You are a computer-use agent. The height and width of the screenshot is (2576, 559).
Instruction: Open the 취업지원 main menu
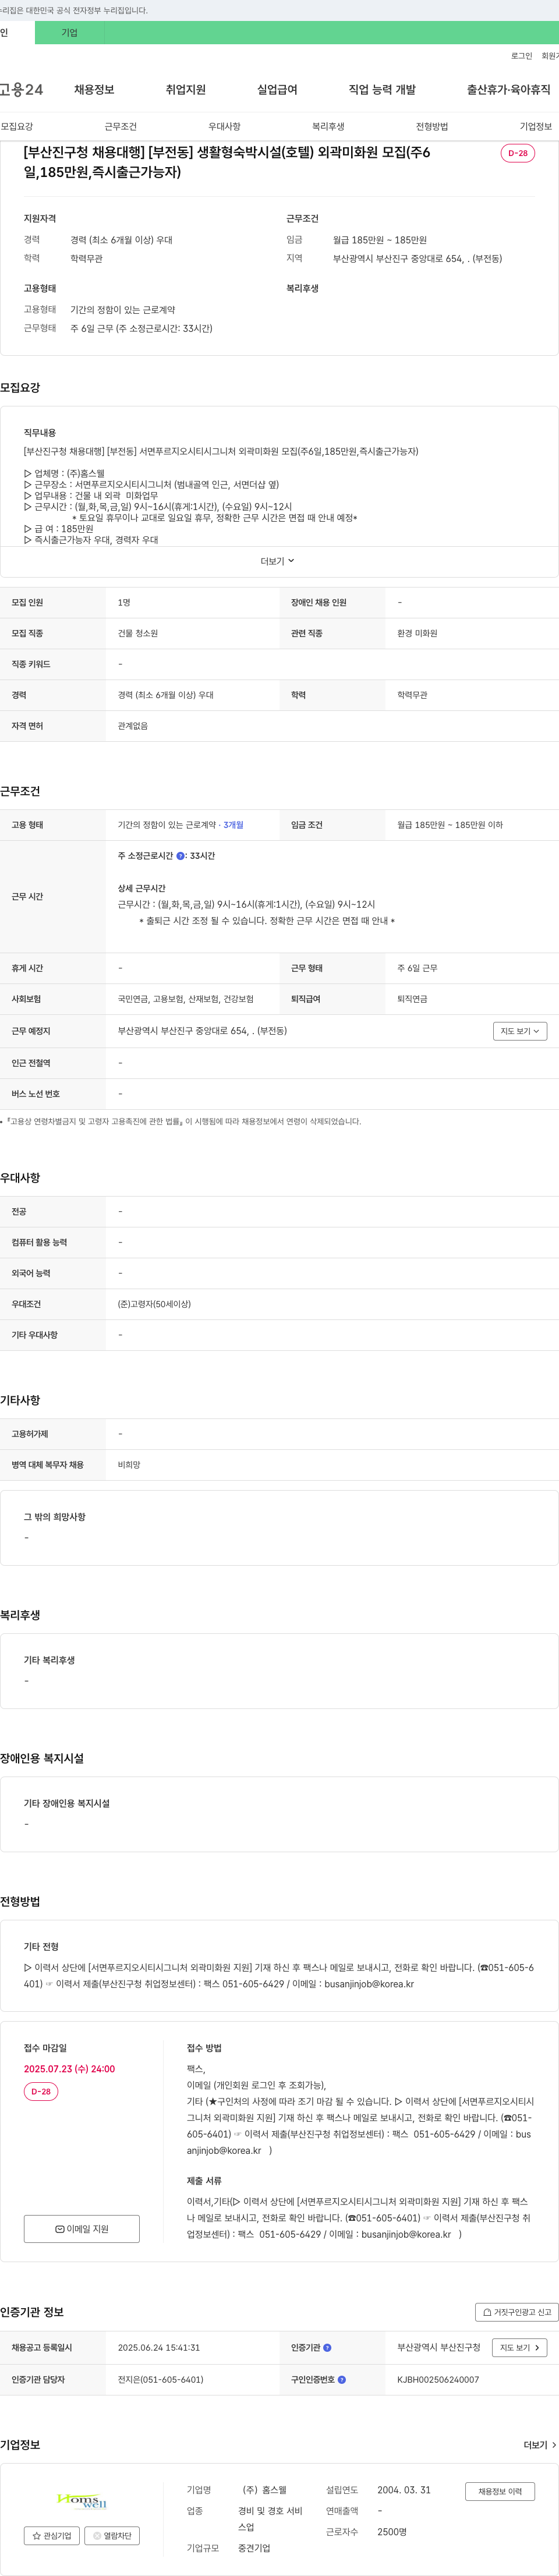[x=186, y=90]
